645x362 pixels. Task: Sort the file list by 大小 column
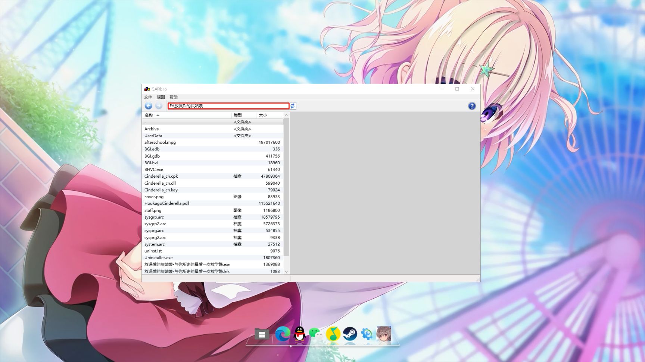[x=269, y=115]
